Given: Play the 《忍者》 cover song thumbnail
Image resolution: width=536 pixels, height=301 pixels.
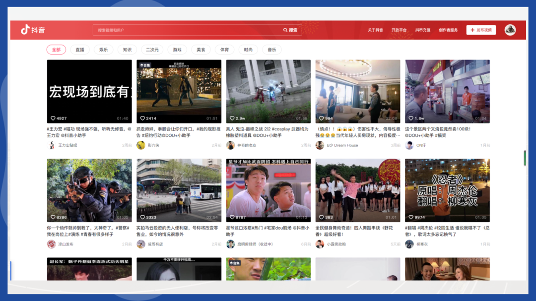Looking at the screenshot, I should 448,190.
